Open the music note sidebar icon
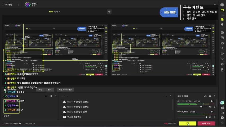 pos(222,64)
